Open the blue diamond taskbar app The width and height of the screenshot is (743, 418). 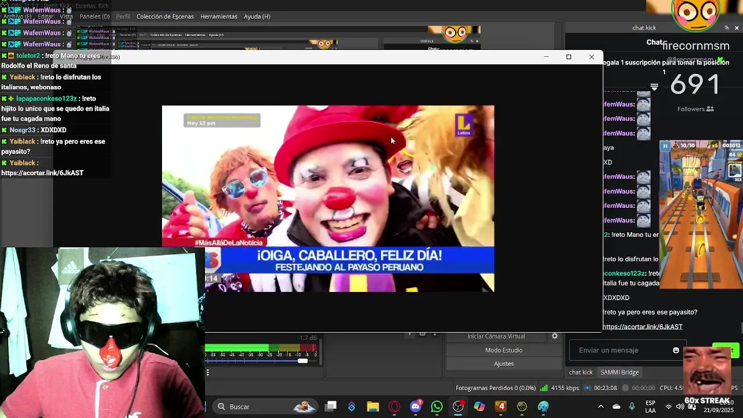(x=351, y=406)
